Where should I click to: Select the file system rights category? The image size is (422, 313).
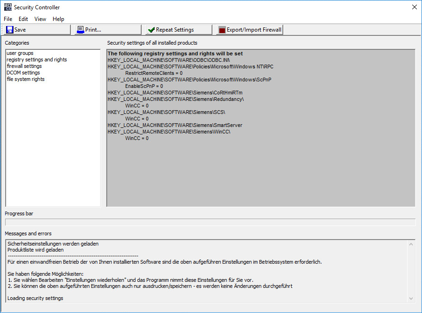[26, 79]
